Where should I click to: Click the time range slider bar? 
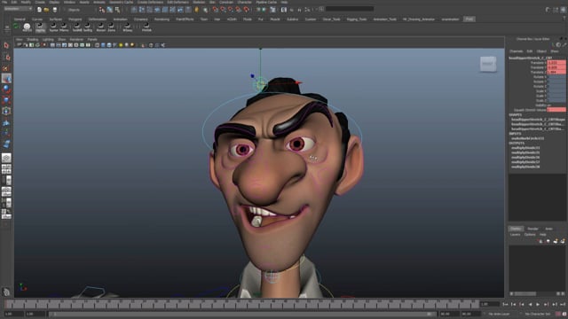[x=242, y=314]
